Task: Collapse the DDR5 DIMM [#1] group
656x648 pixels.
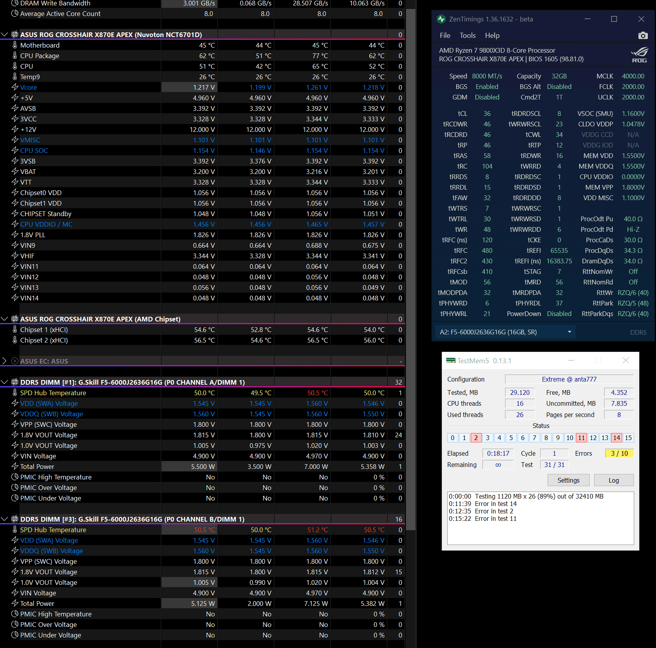Action: click(4, 382)
